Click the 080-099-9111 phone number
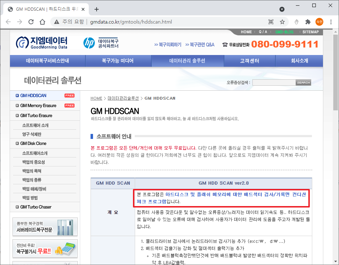Viewport: 339px width, 265px height. [285, 44]
